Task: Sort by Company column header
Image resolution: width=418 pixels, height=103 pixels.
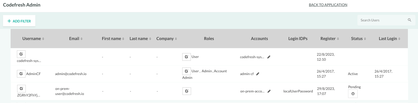Action: click(167, 39)
